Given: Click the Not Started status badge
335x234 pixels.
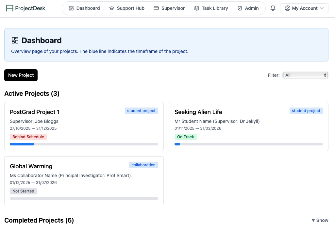Looking at the screenshot, I should tap(23, 191).
